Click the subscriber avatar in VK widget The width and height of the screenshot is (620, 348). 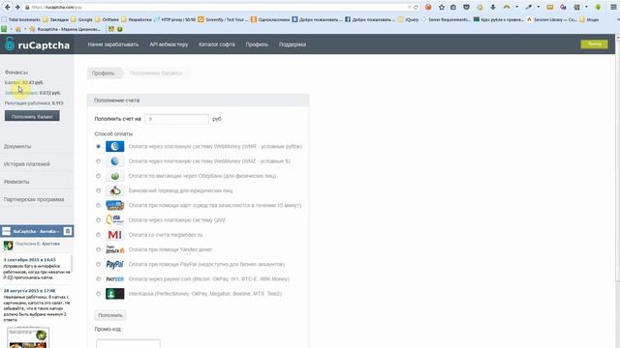click(9, 246)
